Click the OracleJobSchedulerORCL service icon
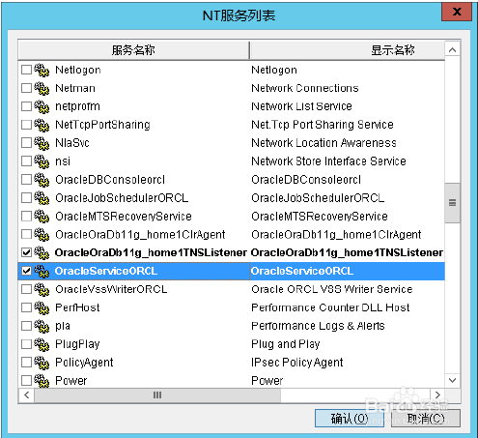 [42, 198]
